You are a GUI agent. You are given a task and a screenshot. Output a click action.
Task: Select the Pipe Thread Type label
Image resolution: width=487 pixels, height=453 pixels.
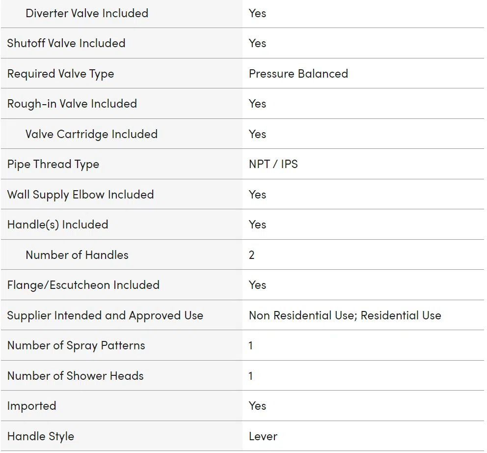pyautogui.click(x=53, y=165)
